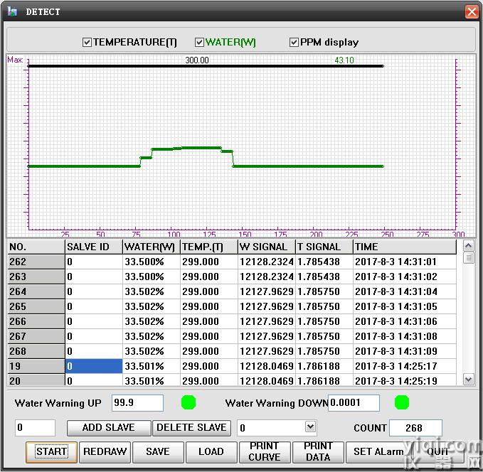Close the DETECT window

coord(472,12)
